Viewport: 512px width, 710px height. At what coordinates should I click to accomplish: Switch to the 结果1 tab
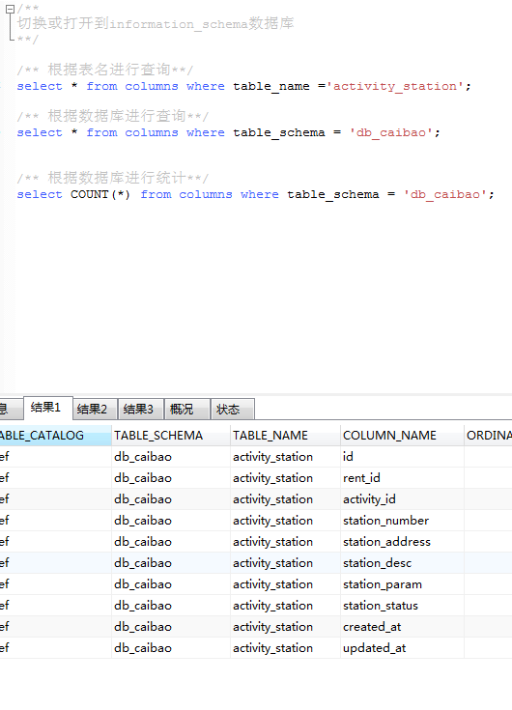48,408
